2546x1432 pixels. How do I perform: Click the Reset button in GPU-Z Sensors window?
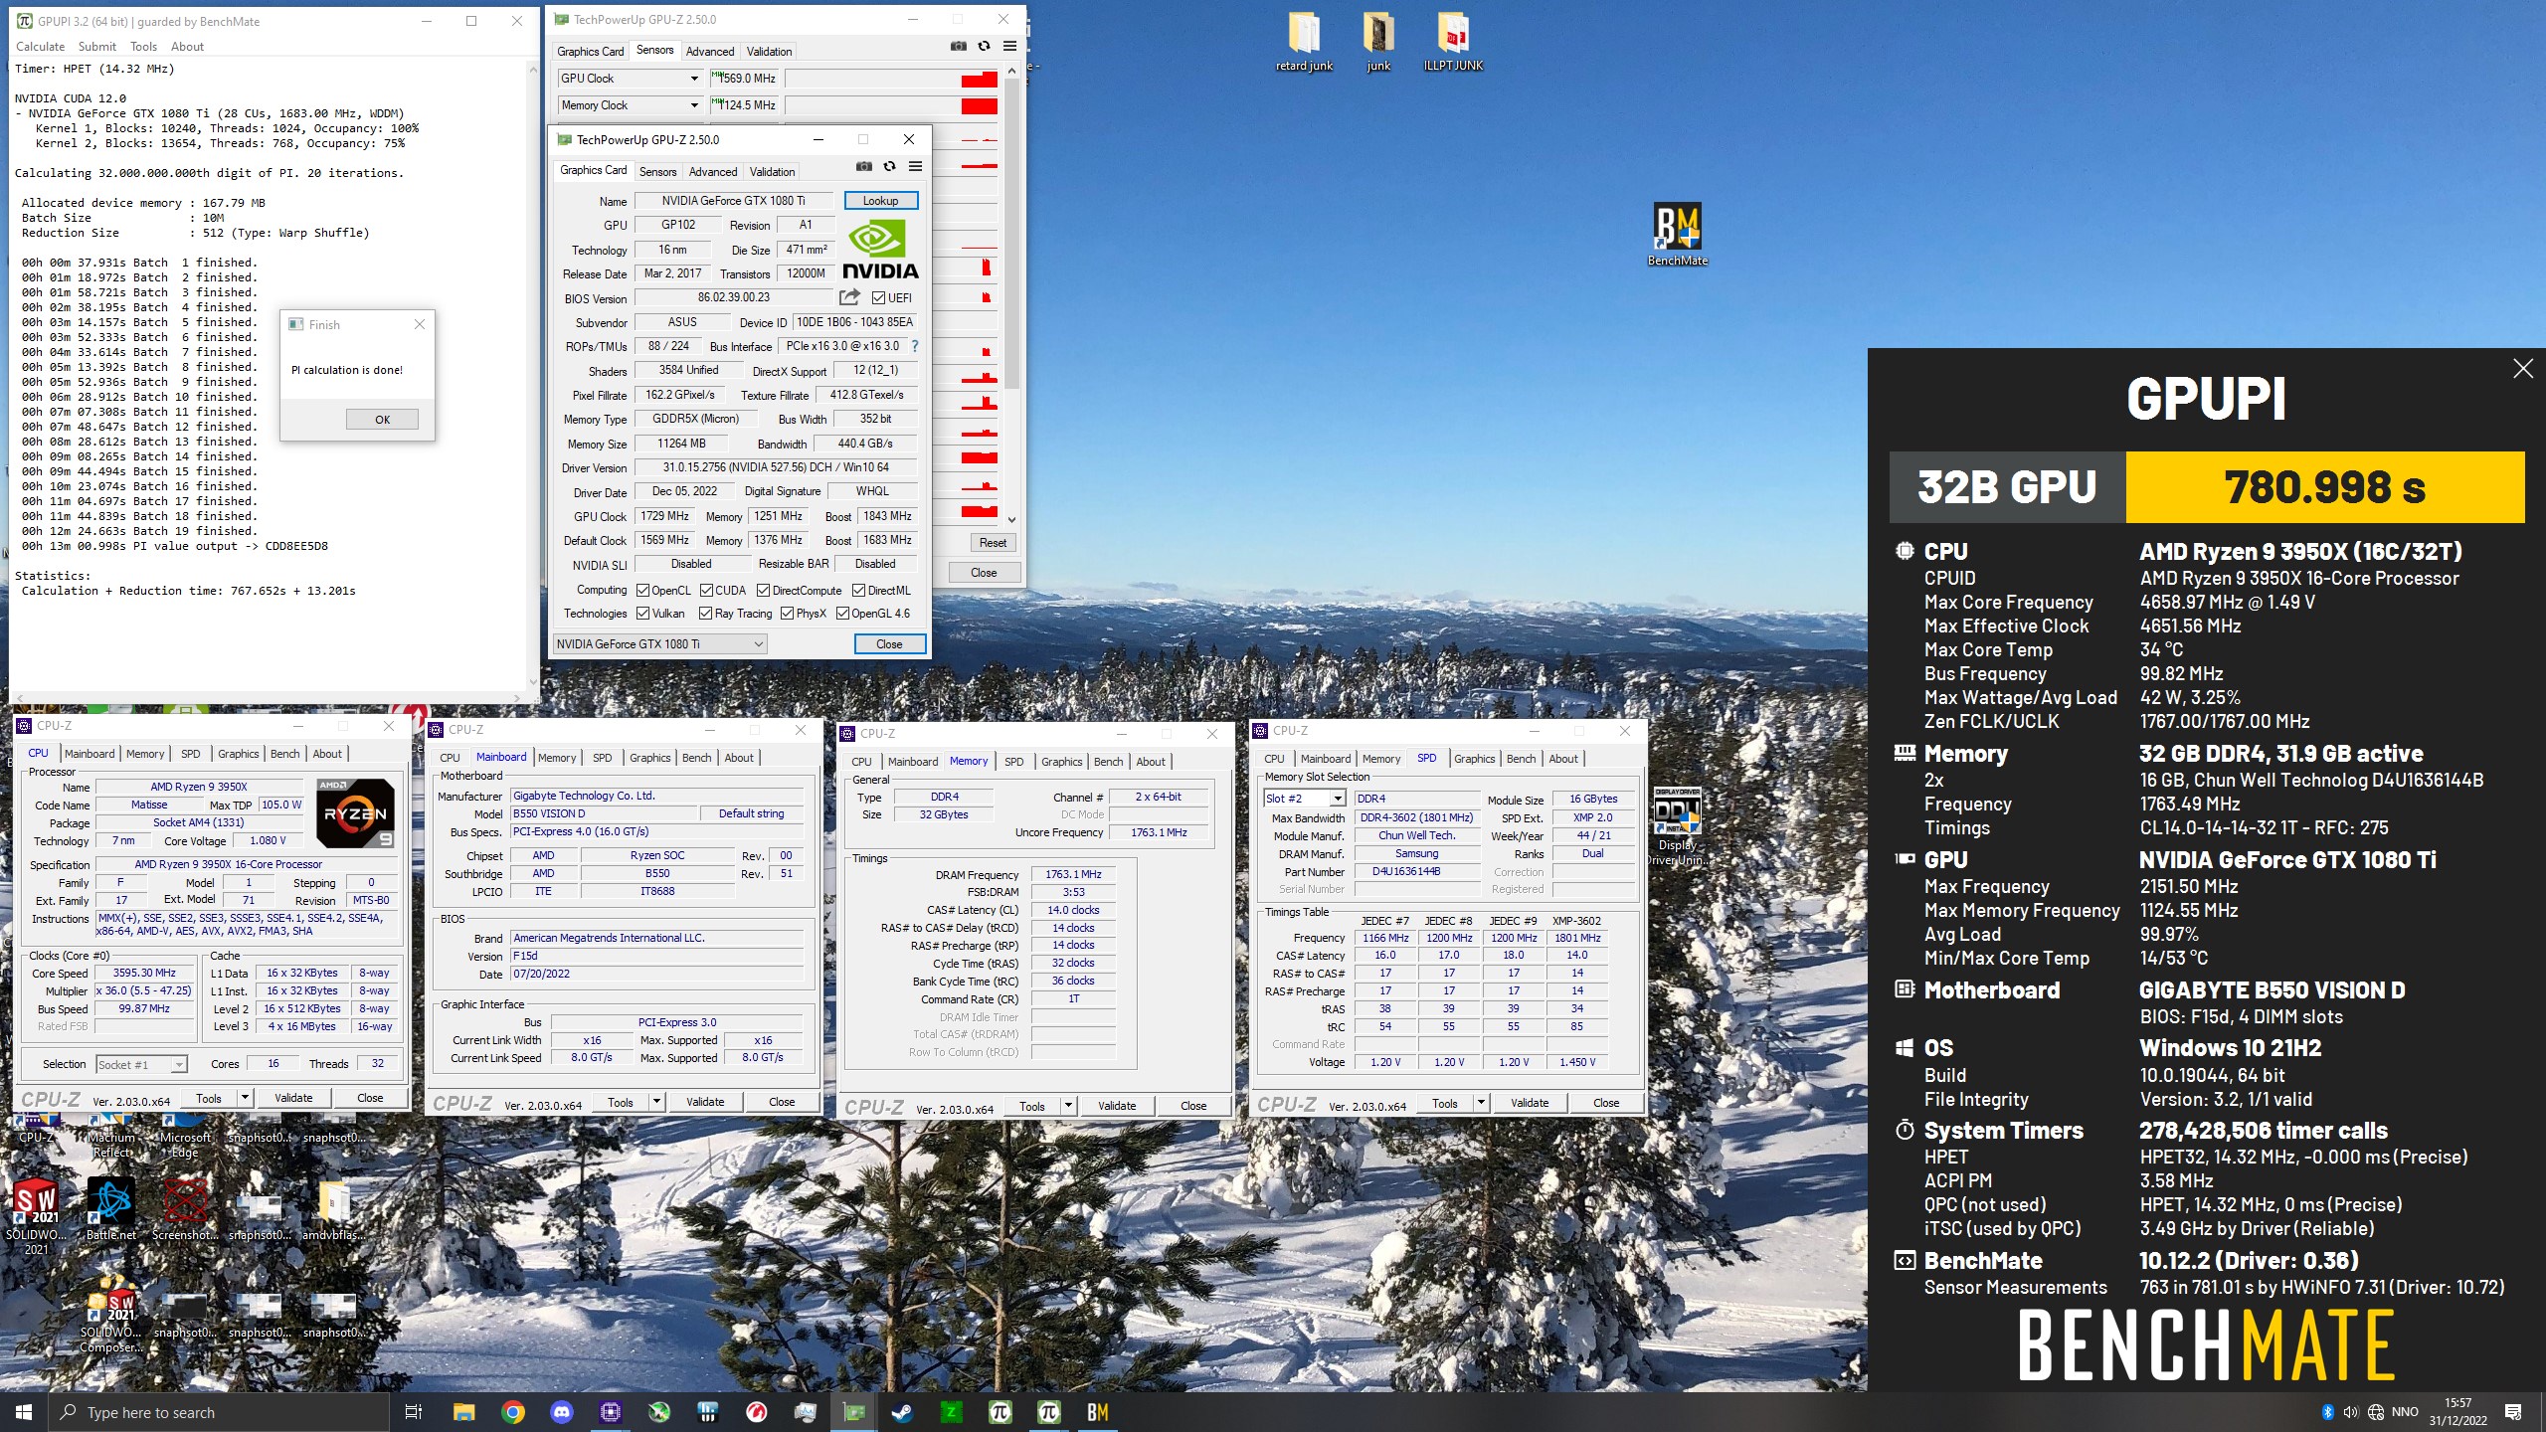pyautogui.click(x=993, y=543)
